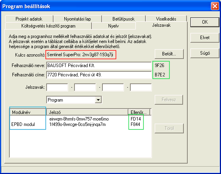The height and width of the screenshot is (174, 221).
Task: Select password eirwqm-8hrmfs-0mw757-moe6mo
Action: click(x=79, y=119)
